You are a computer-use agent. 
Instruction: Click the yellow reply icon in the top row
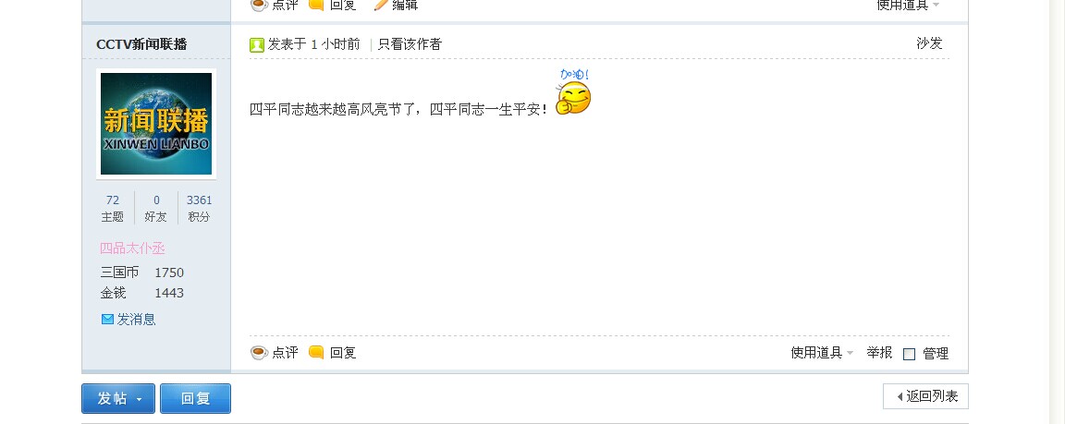[316, 4]
